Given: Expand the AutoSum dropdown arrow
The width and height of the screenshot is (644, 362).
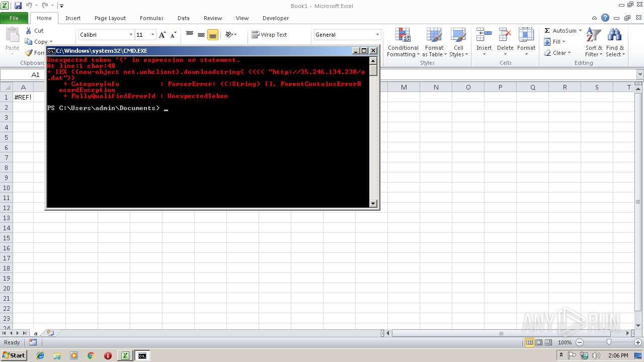Looking at the screenshot, I should [580, 31].
